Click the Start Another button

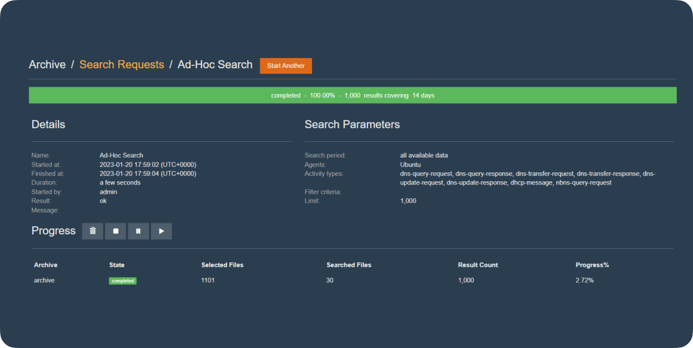pos(286,66)
